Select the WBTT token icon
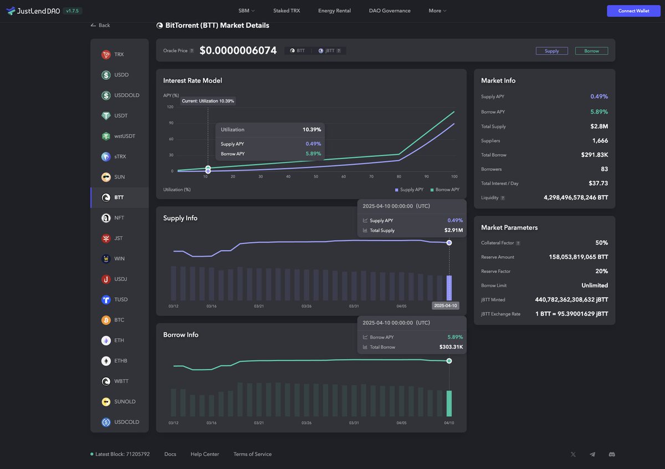This screenshot has height=469, width=665. tap(106, 381)
